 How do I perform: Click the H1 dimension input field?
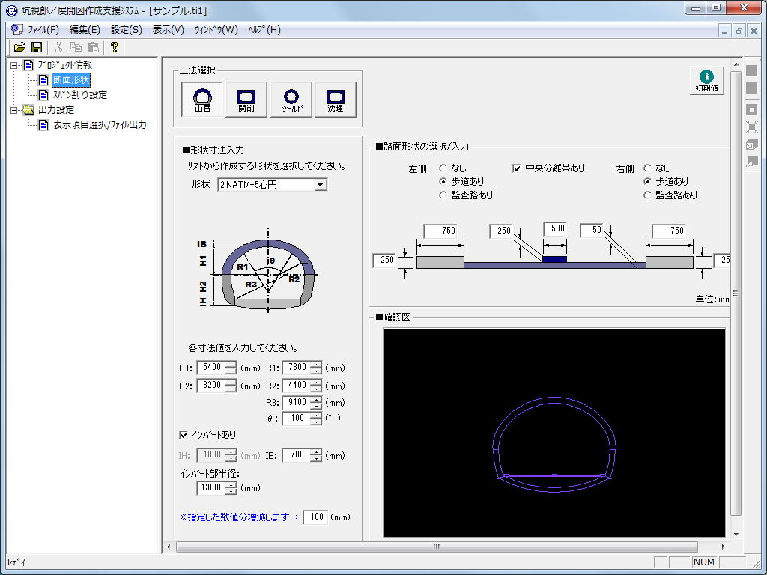[210, 368]
